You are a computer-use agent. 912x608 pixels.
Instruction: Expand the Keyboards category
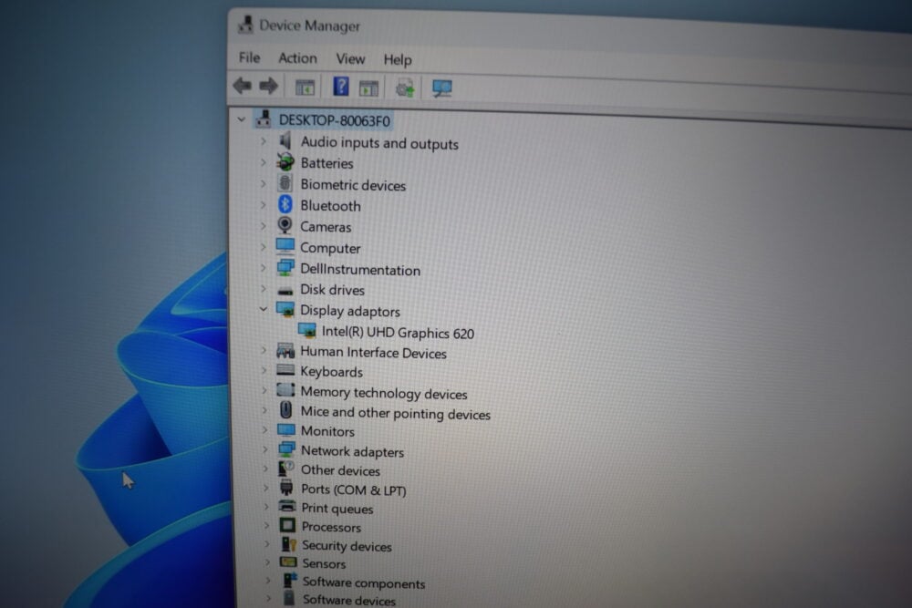point(264,370)
